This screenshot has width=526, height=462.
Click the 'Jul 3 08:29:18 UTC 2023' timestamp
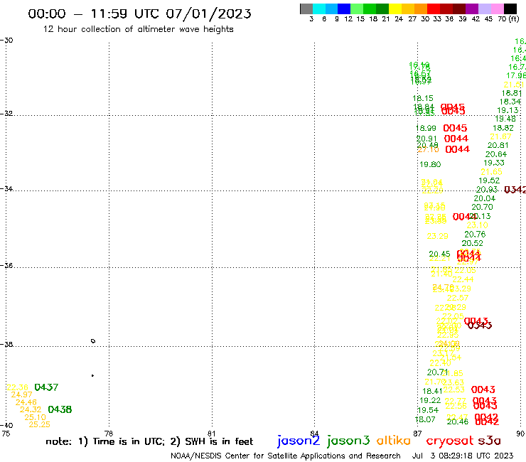463,456
